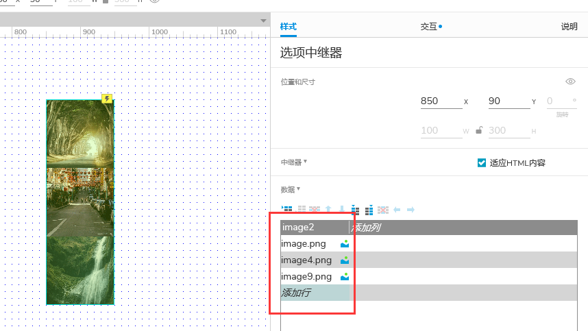588x331 pixels.
Task: Import image icon beside image4.png
Action: pos(345,260)
